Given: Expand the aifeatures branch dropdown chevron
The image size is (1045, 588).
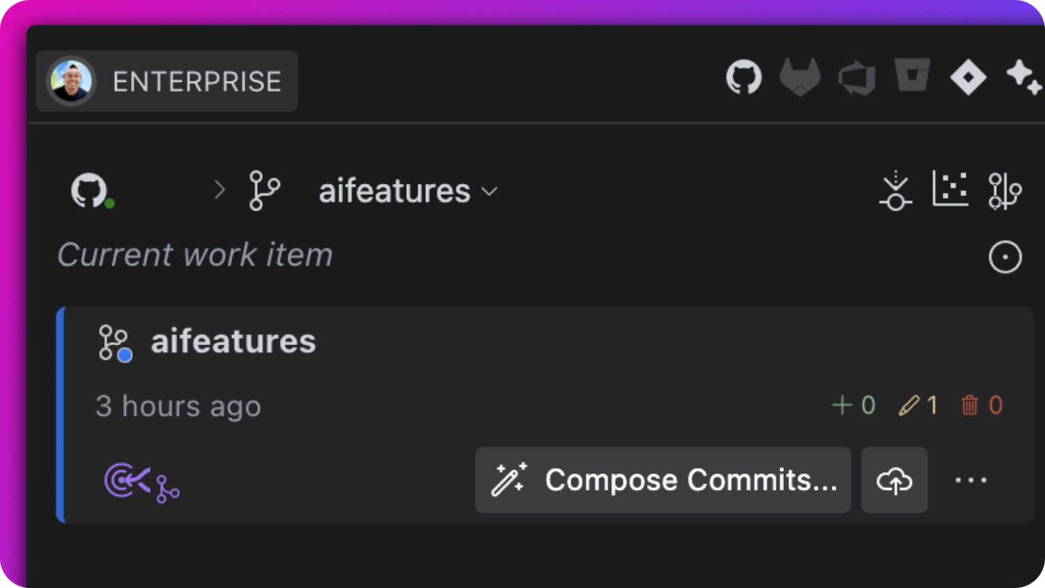Looking at the screenshot, I should [x=489, y=192].
